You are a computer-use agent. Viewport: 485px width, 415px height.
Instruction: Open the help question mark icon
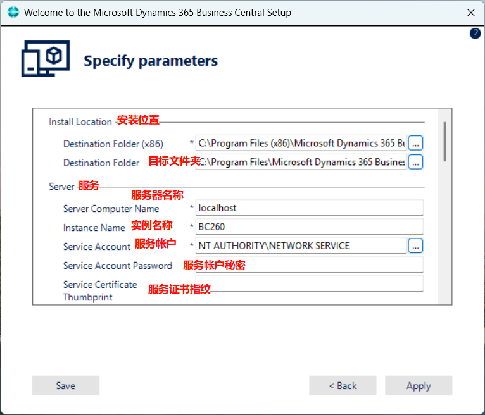(475, 34)
